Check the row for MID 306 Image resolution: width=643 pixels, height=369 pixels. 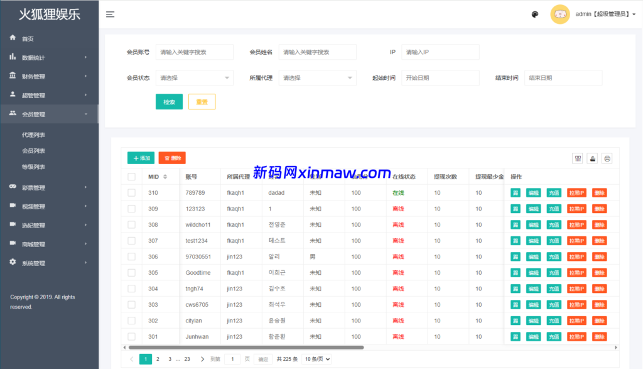tap(132, 257)
